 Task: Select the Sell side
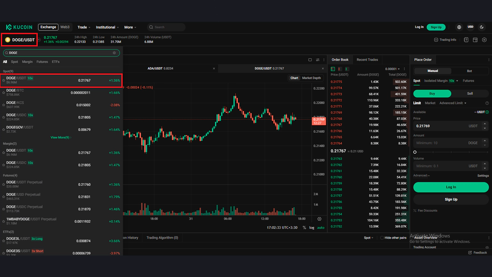click(470, 94)
